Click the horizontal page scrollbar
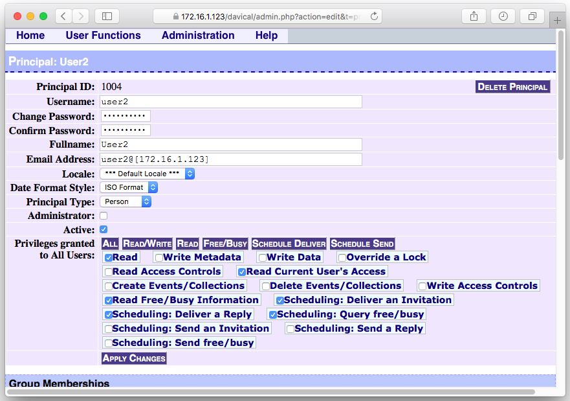 (271, 392)
